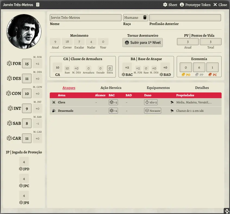This screenshot has height=214, width=230.
Task: Click the Escalar movement value 7
Action: pyautogui.click(x=79, y=42)
